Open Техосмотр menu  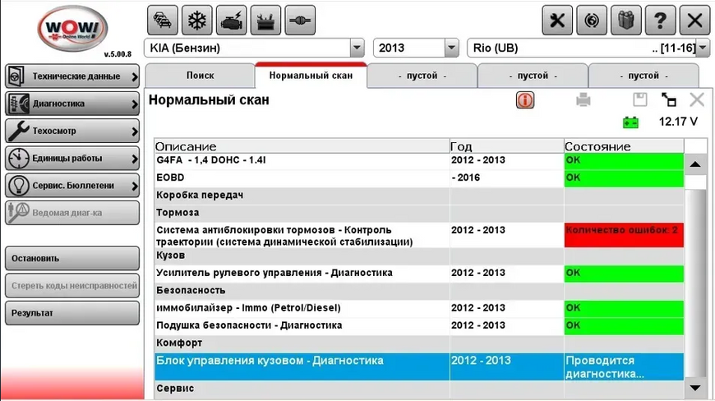pos(72,131)
